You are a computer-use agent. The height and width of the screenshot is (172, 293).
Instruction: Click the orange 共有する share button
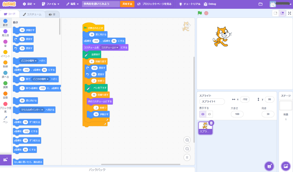tap(127, 4)
